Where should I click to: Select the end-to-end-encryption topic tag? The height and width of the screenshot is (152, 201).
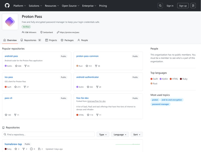tap(172, 100)
